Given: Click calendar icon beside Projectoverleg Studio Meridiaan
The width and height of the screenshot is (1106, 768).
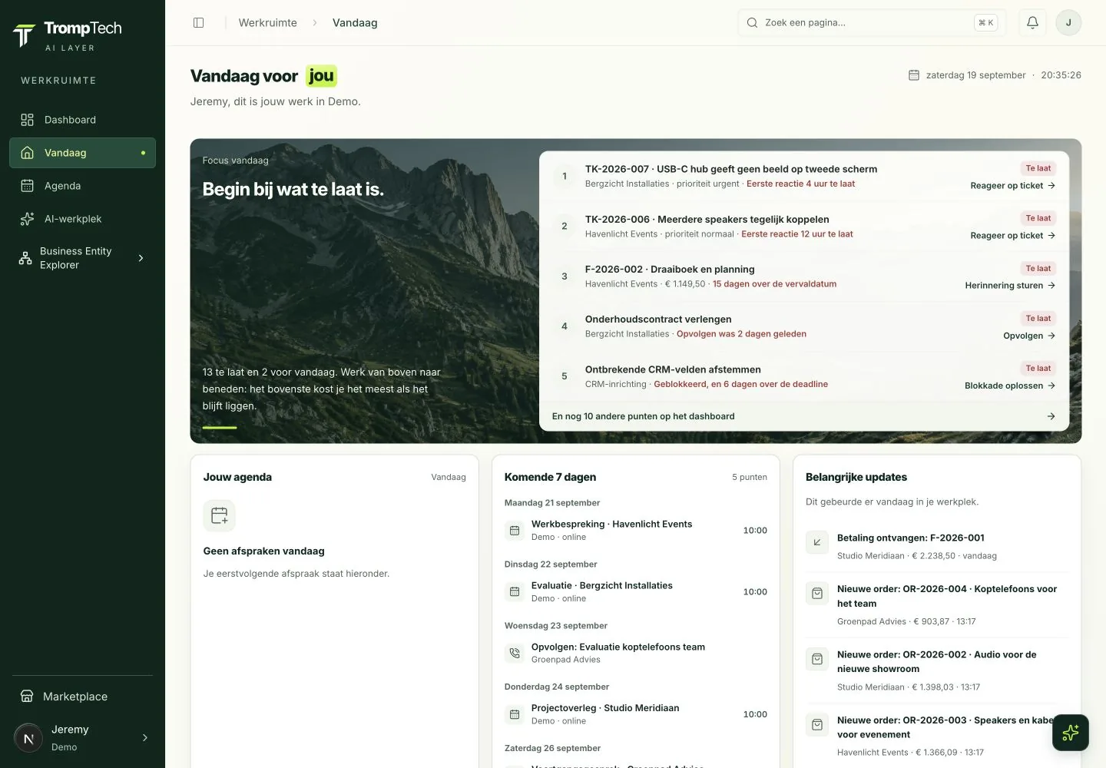Looking at the screenshot, I should 515,714.
